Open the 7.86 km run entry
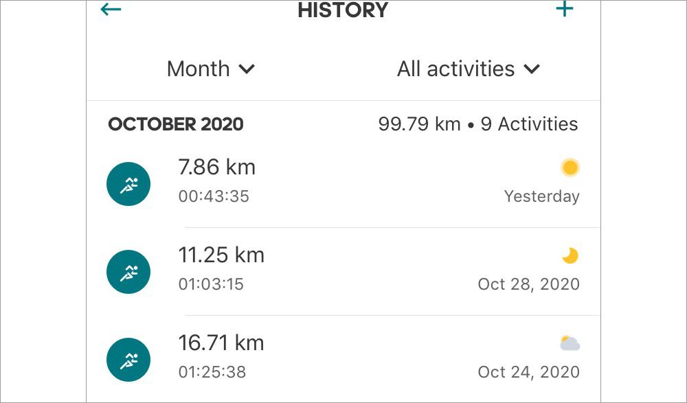Viewport: 687px width, 403px height. point(343,184)
